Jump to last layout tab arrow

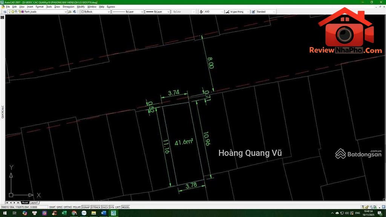pyautogui.click(x=18, y=203)
